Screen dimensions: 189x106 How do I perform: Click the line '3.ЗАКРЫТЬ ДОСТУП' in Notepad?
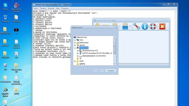(43, 23)
